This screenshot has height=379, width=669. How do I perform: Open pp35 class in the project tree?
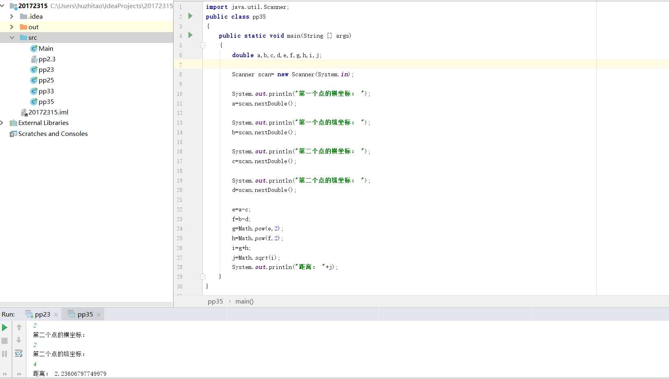click(46, 101)
